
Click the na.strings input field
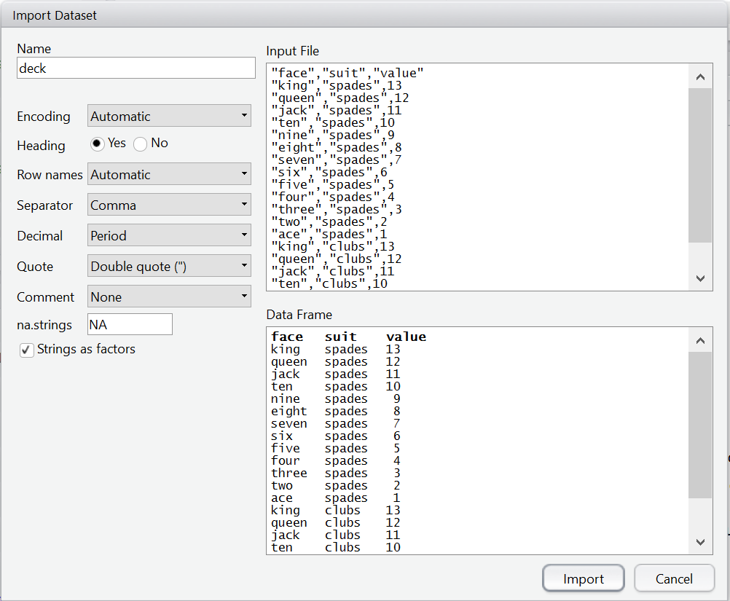click(130, 324)
